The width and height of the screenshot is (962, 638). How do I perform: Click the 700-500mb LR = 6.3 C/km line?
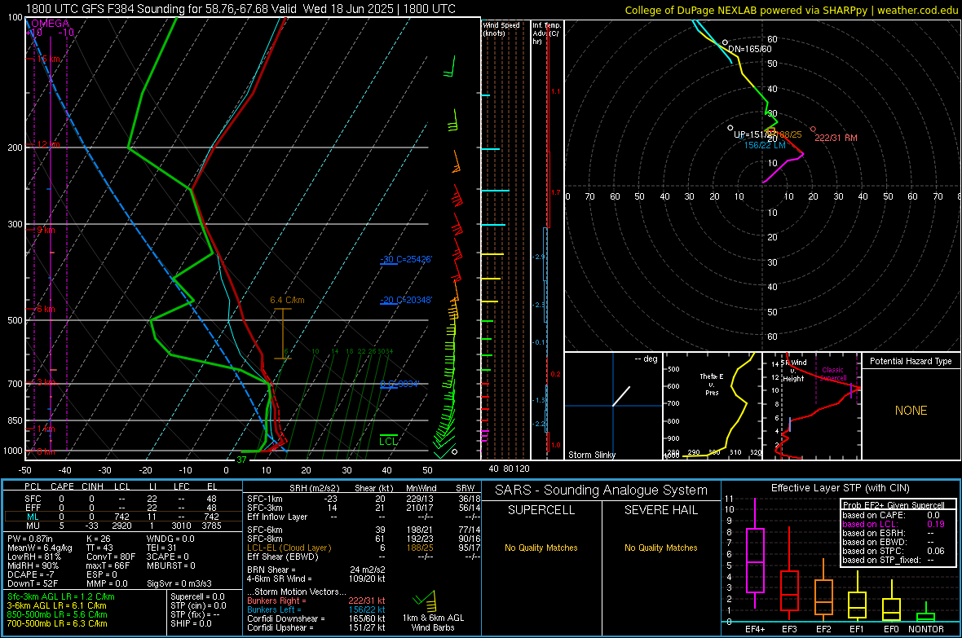[57, 623]
